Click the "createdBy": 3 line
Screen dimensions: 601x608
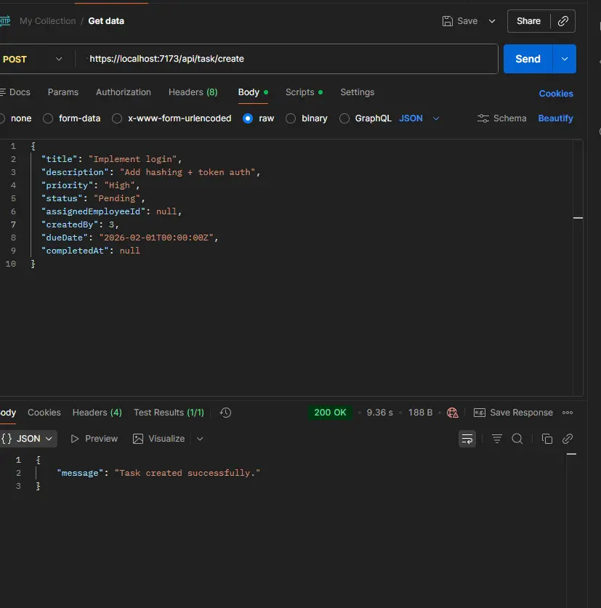[x=80, y=224]
